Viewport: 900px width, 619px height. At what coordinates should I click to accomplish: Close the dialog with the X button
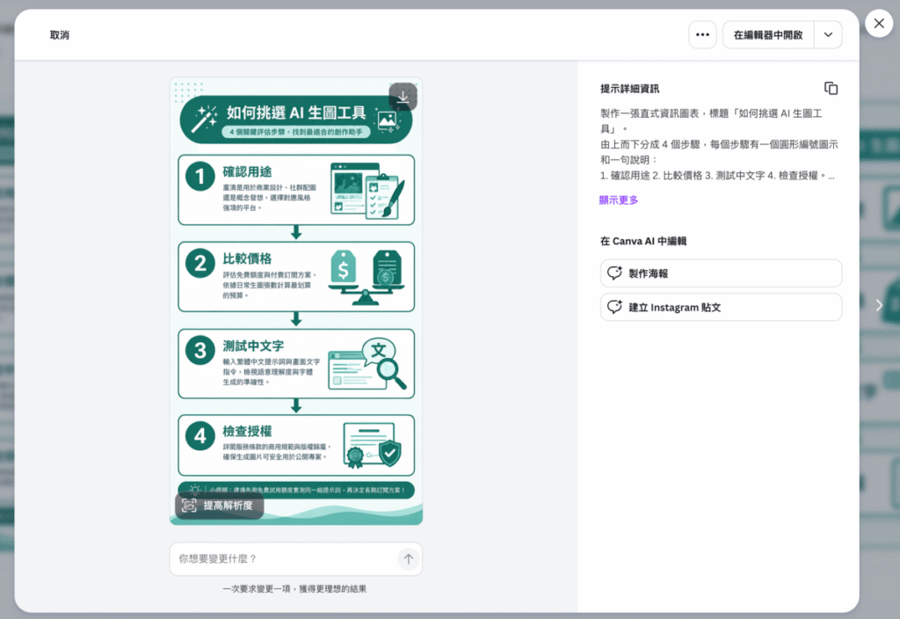coord(879,24)
